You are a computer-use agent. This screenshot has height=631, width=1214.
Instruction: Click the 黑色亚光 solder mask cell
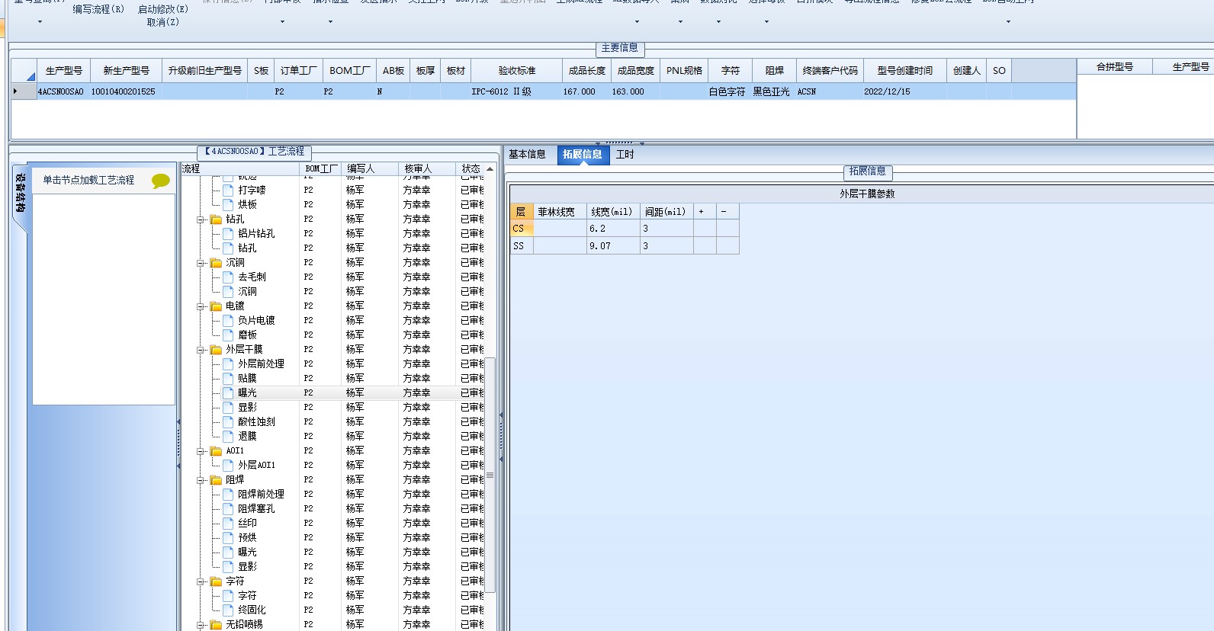pyautogui.click(x=773, y=91)
